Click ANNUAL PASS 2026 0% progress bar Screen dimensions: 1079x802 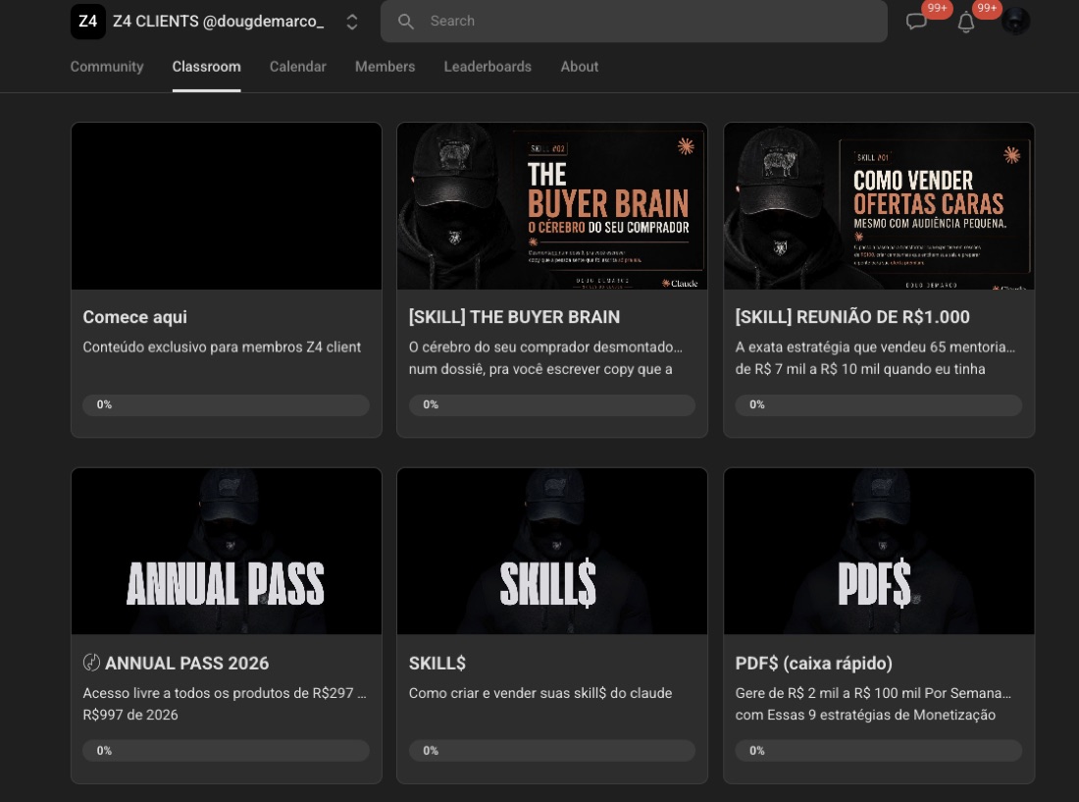[226, 750]
